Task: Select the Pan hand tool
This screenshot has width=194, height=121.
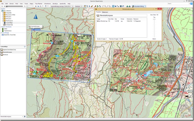Action: (85, 6)
